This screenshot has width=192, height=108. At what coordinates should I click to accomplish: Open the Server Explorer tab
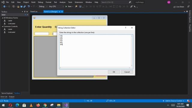tap(7, 93)
